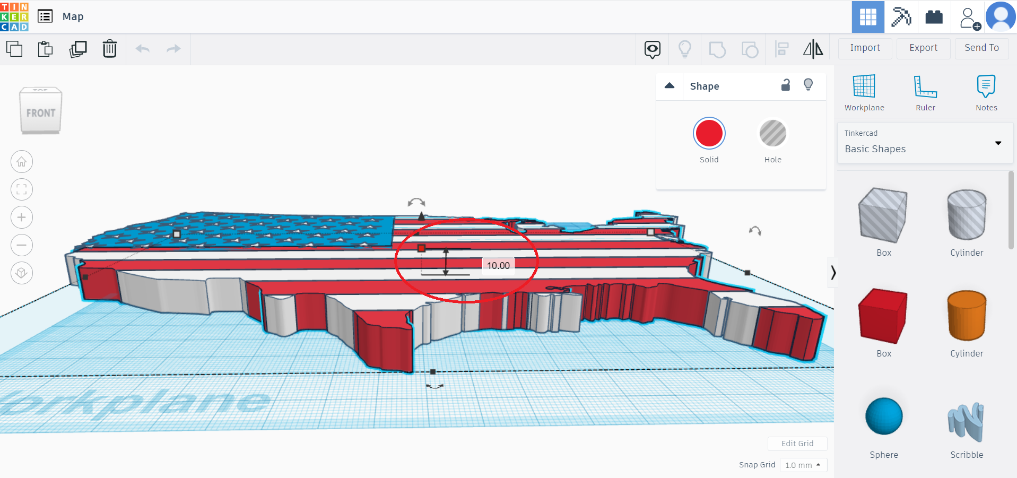Hide selected shape with the lightbulb icon
This screenshot has height=478, width=1017.
click(808, 85)
